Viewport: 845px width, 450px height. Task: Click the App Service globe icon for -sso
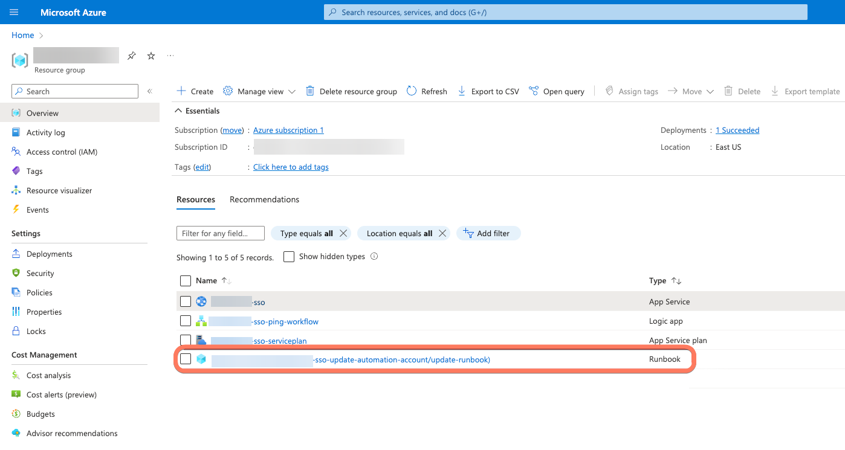coord(201,301)
